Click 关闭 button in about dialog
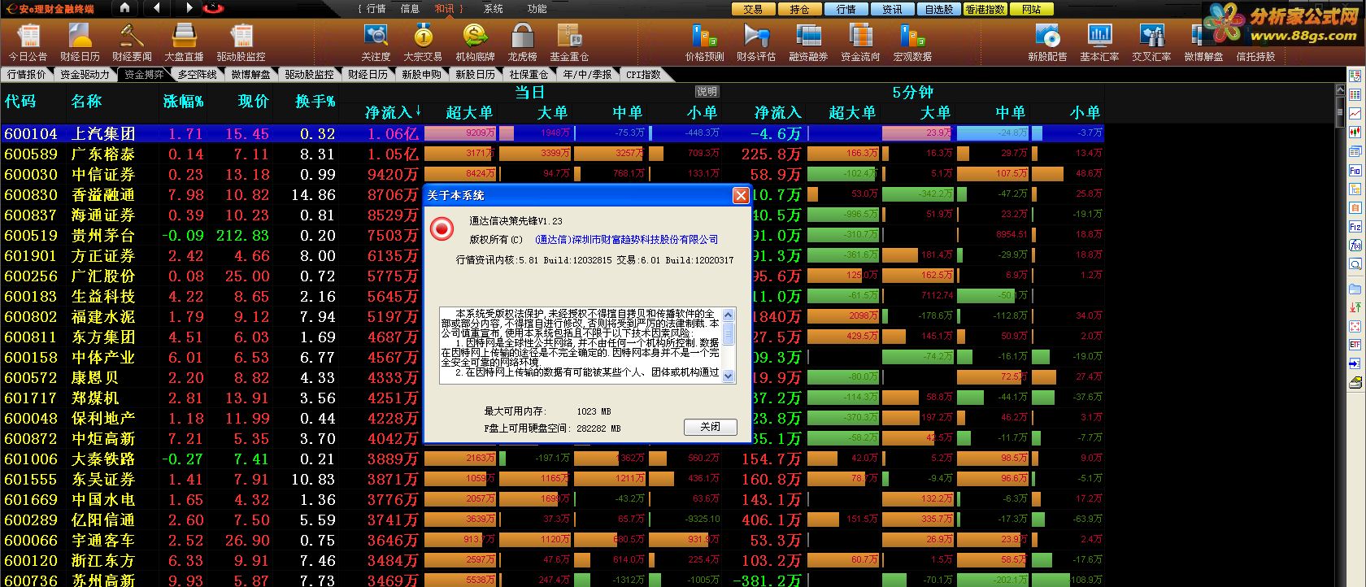Screen dimensions: 1366x587 click(x=710, y=427)
